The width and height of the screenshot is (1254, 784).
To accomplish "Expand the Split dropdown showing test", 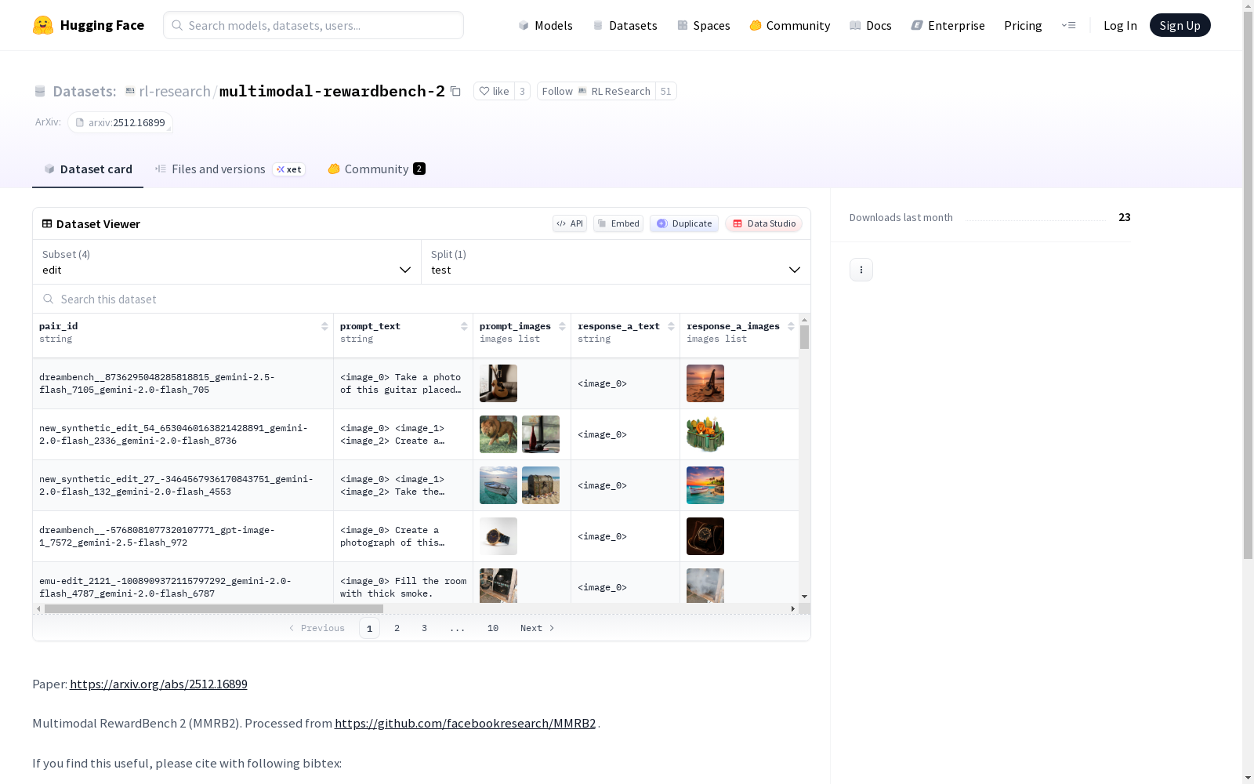I will tap(616, 262).
